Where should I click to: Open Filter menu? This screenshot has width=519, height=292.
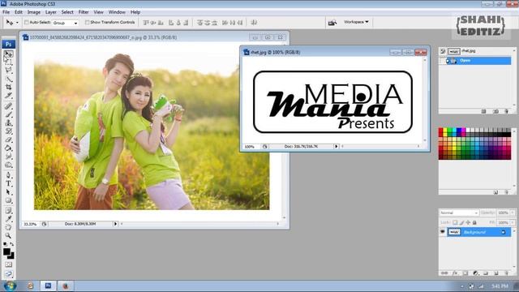coord(84,12)
